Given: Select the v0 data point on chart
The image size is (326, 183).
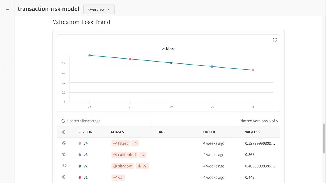Looking at the screenshot, I should 90,55.
